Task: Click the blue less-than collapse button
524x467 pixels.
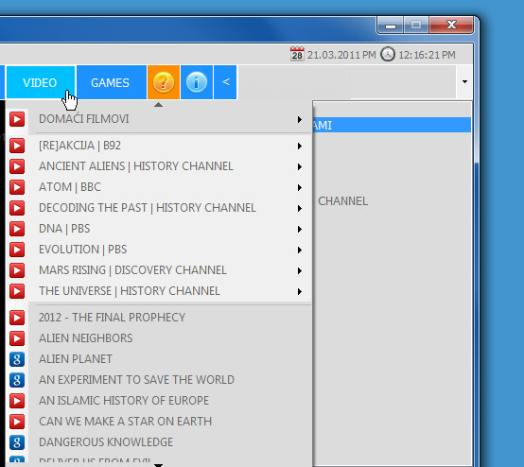Action: click(x=225, y=82)
